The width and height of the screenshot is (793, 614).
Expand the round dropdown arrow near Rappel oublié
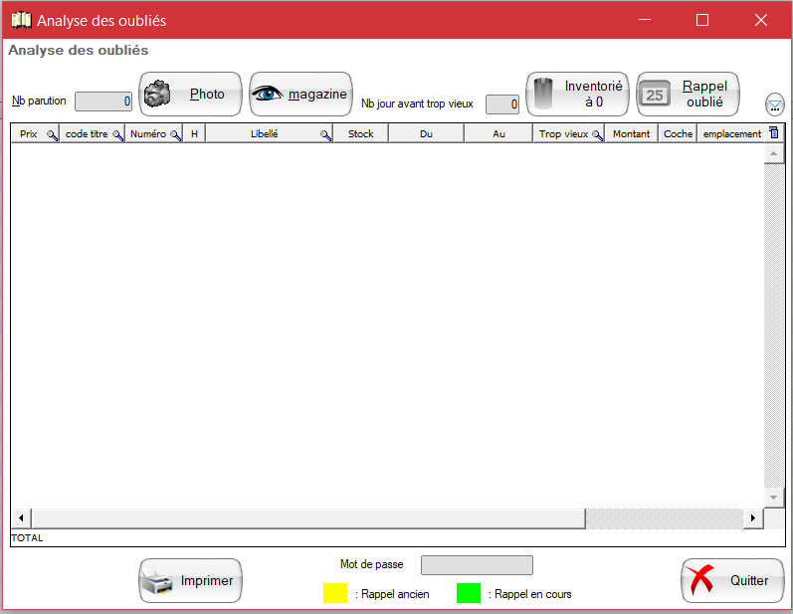coord(775,103)
